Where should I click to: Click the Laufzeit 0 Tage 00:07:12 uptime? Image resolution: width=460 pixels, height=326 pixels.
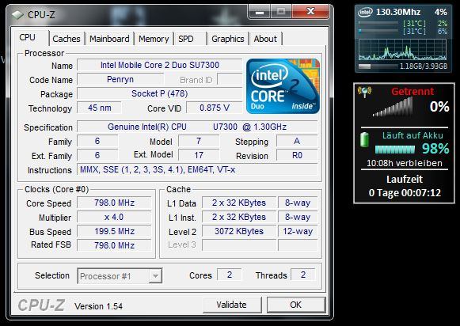point(405,186)
